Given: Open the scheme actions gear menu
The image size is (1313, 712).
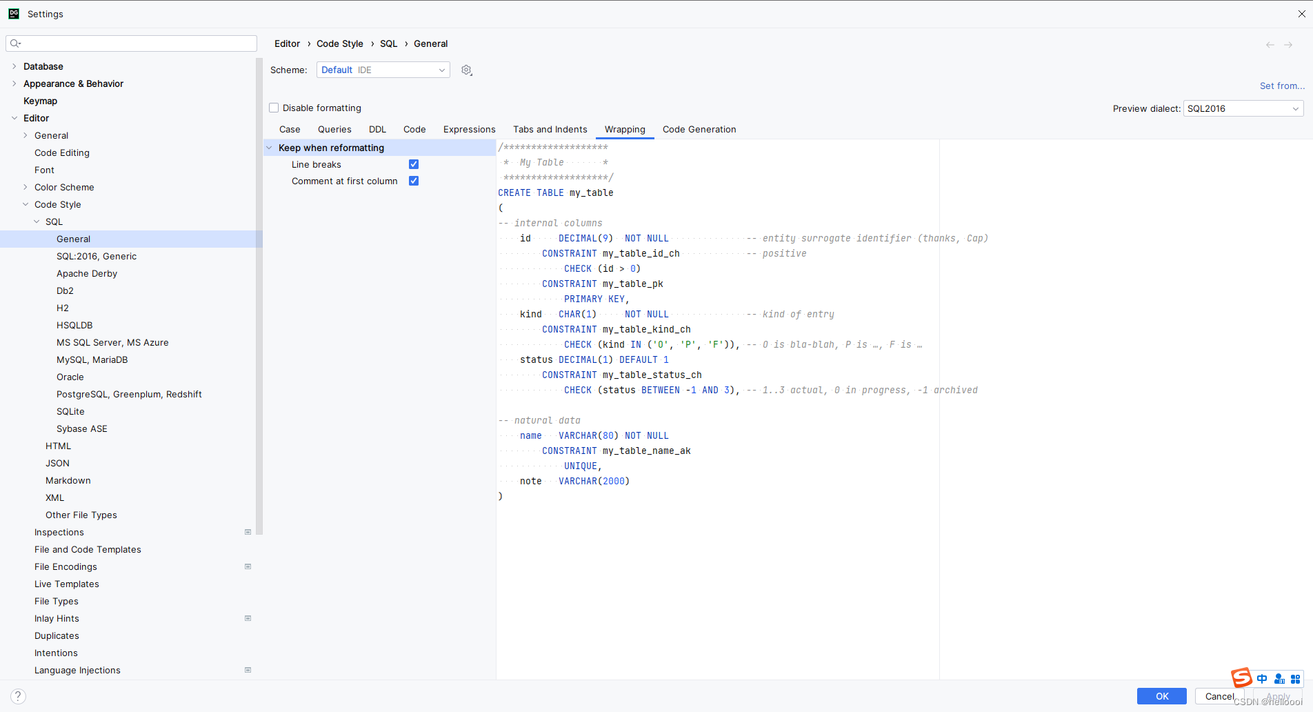Looking at the screenshot, I should [466, 70].
